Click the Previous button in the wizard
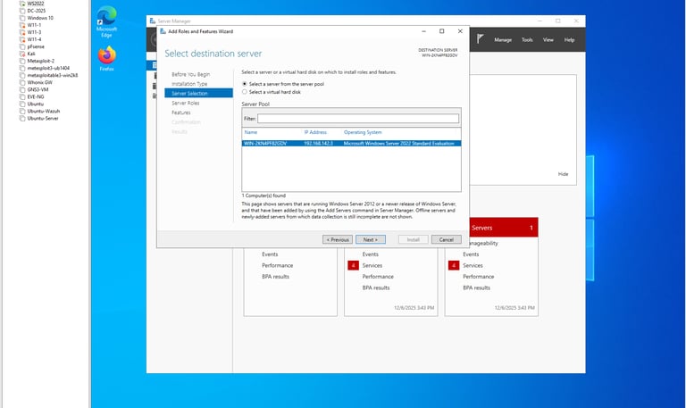The height and width of the screenshot is (408, 686). tap(338, 239)
